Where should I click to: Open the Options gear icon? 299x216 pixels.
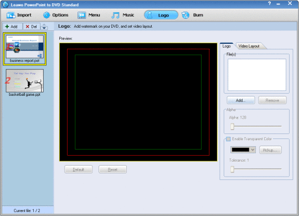pos(47,15)
